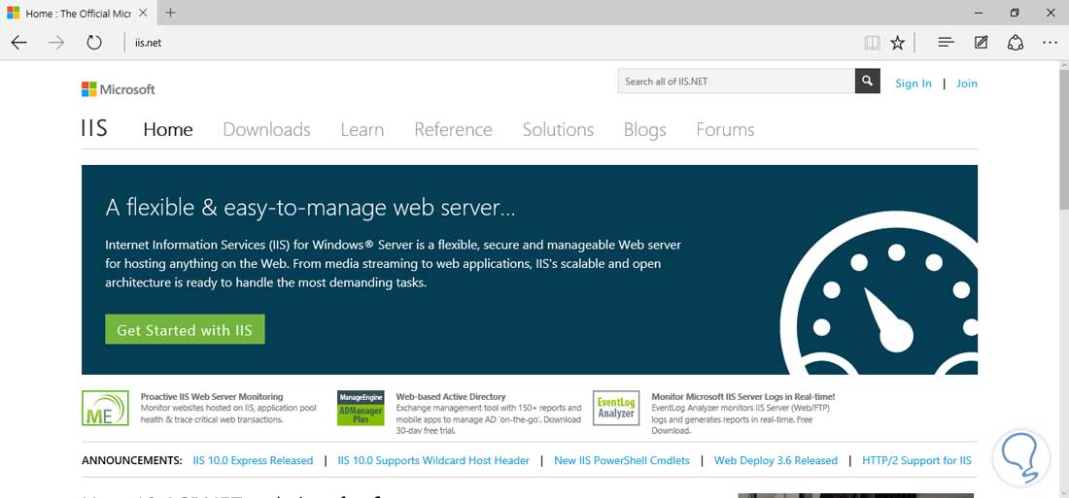Click the ManageEngine ME ad logo
The image size is (1069, 498).
[x=105, y=408]
